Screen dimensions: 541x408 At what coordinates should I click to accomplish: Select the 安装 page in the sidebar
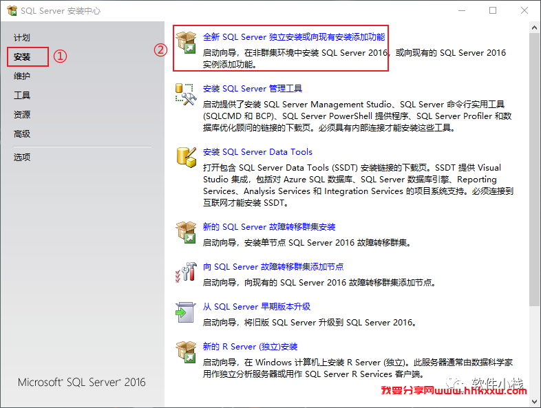click(22, 57)
